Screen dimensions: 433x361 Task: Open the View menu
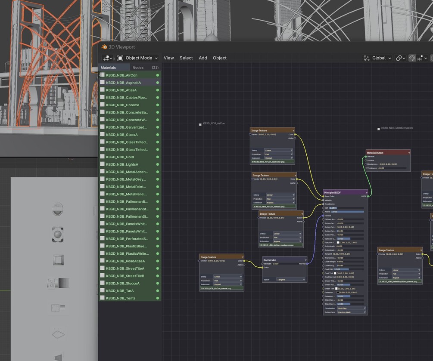169,58
